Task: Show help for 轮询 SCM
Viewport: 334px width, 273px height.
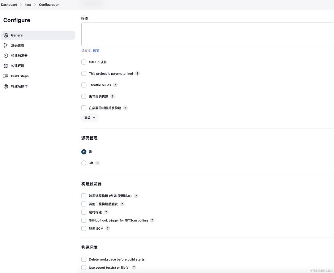Action: (x=108, y=228)
